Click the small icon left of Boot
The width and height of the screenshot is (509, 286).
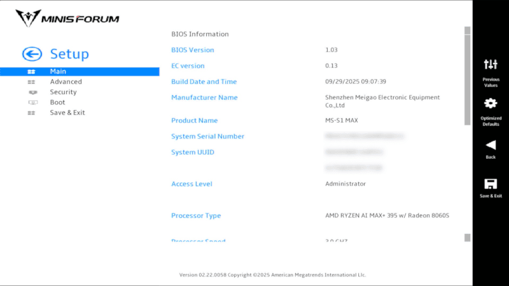click(32, 102)
